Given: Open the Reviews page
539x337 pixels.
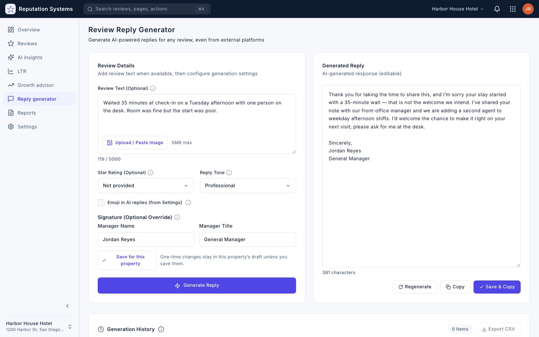Looking at the screenshot, I should (39, 43).
